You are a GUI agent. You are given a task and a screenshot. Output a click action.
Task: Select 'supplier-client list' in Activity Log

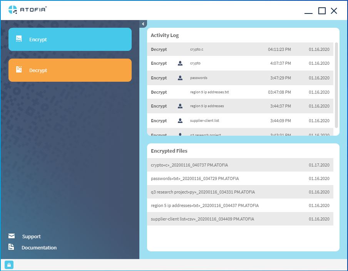tap(204, 121)
